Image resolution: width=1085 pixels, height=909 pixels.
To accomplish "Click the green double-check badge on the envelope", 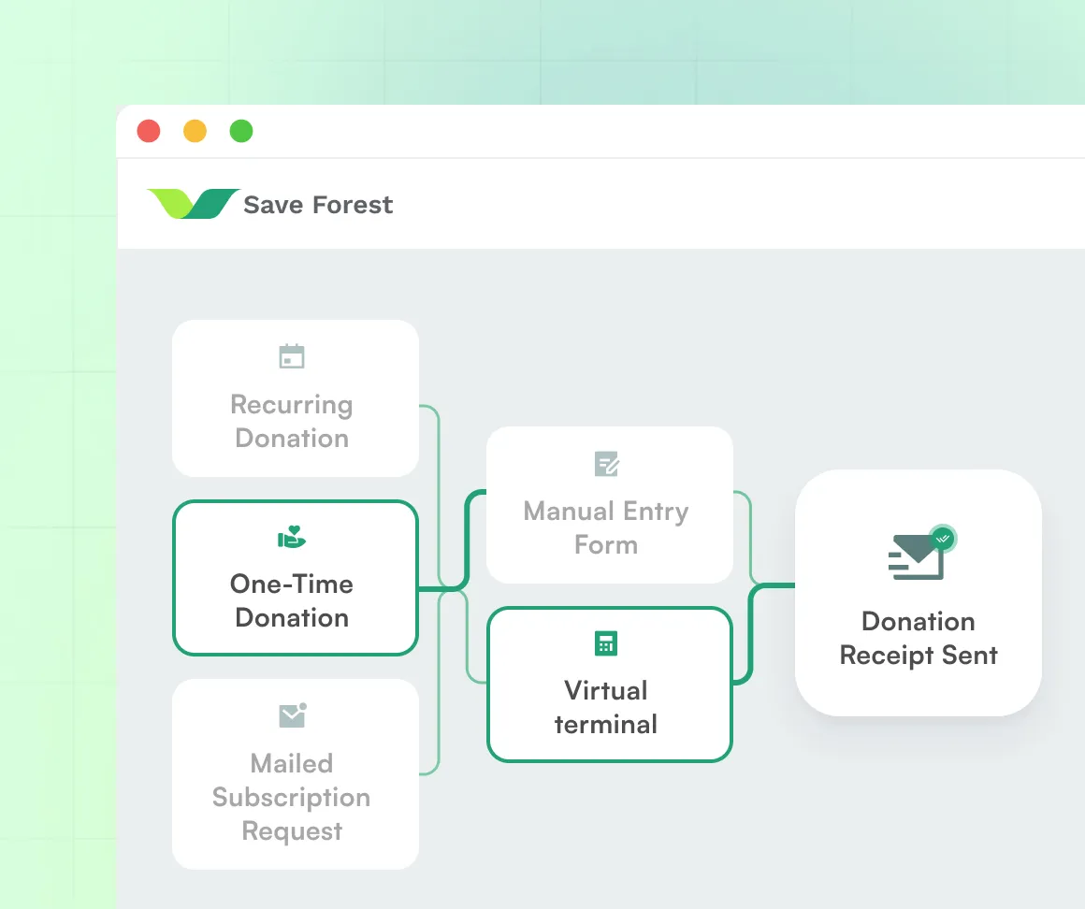I will (x=943, y=538).
